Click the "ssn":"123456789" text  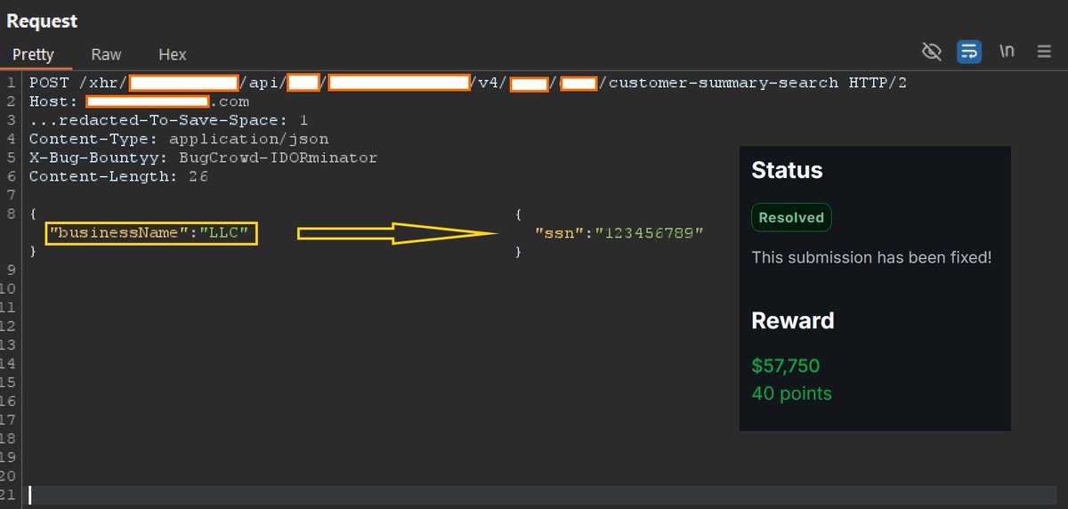click(619, 233)
